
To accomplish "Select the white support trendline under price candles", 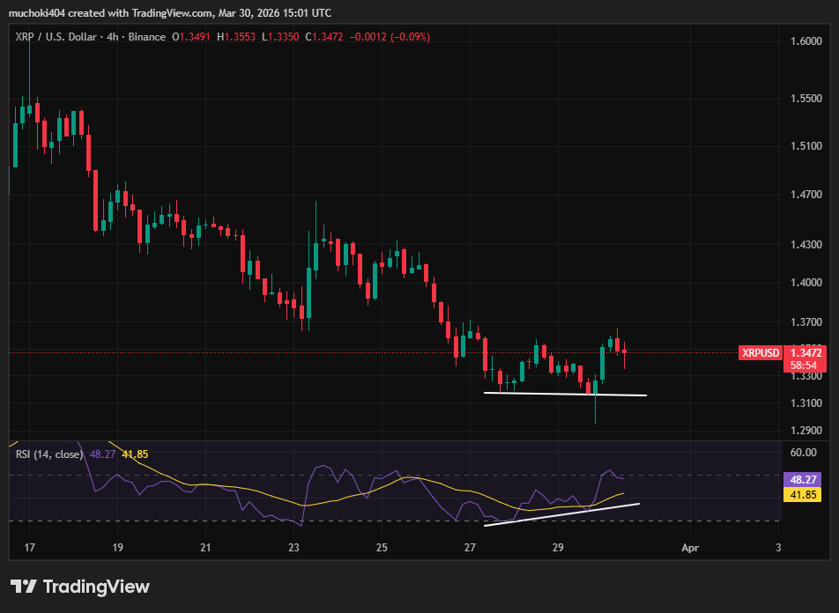I will [x=564, y=394].
